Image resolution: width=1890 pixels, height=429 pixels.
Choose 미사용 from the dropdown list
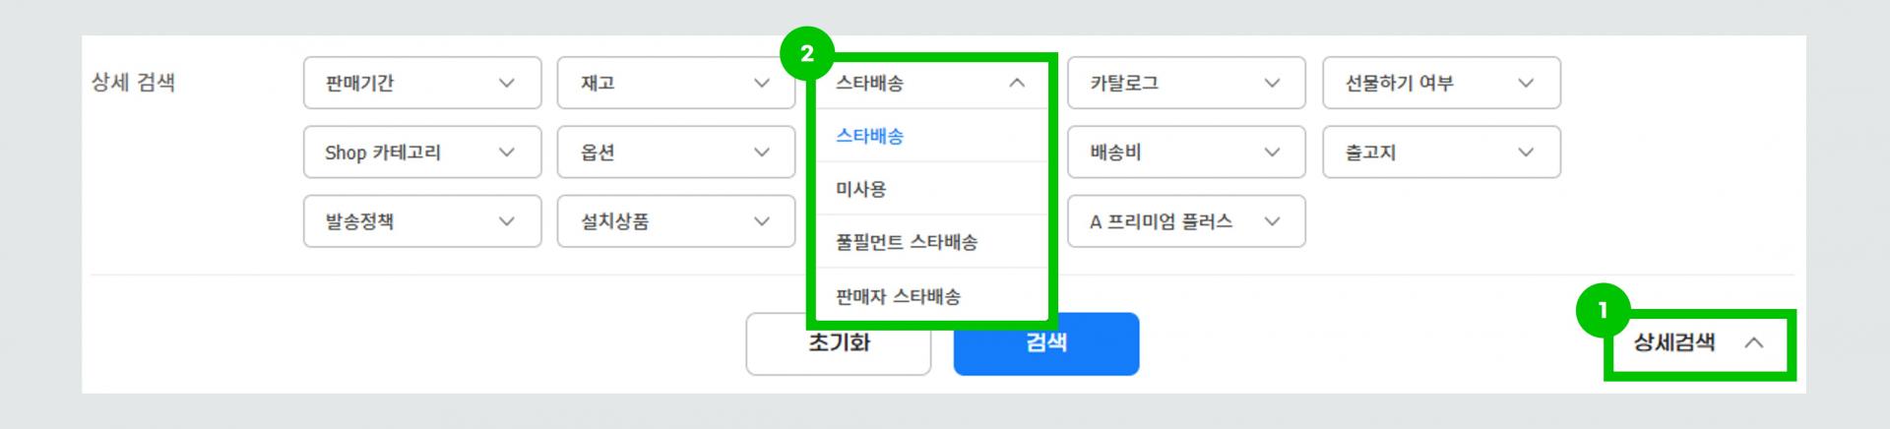pyautogui.click(x=861, y=189)
